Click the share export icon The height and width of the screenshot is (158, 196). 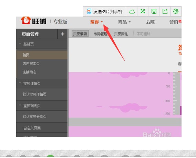(x=165, y=11)
